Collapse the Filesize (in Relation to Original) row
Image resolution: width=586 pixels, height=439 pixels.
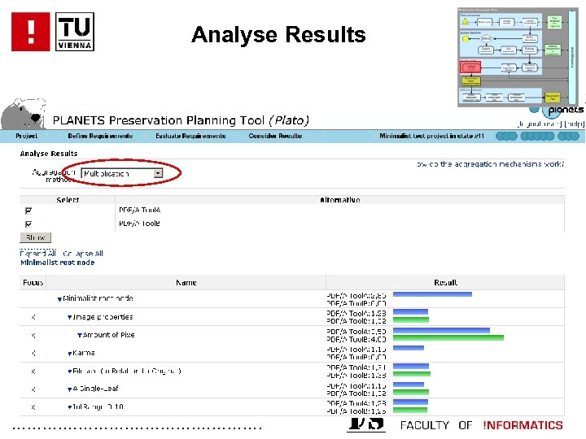tap(69, 372)
